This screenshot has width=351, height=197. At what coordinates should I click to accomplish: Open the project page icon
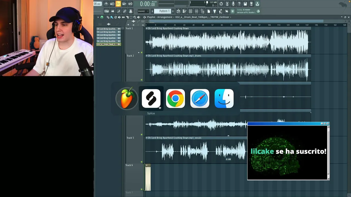(208, 11)
